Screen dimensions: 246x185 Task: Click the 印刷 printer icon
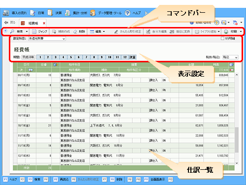226,31
